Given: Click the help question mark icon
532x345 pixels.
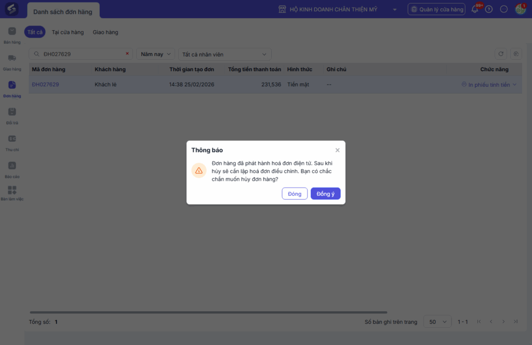Looking at the screenshot, I should pyautogui.click(x=488, y=9).
